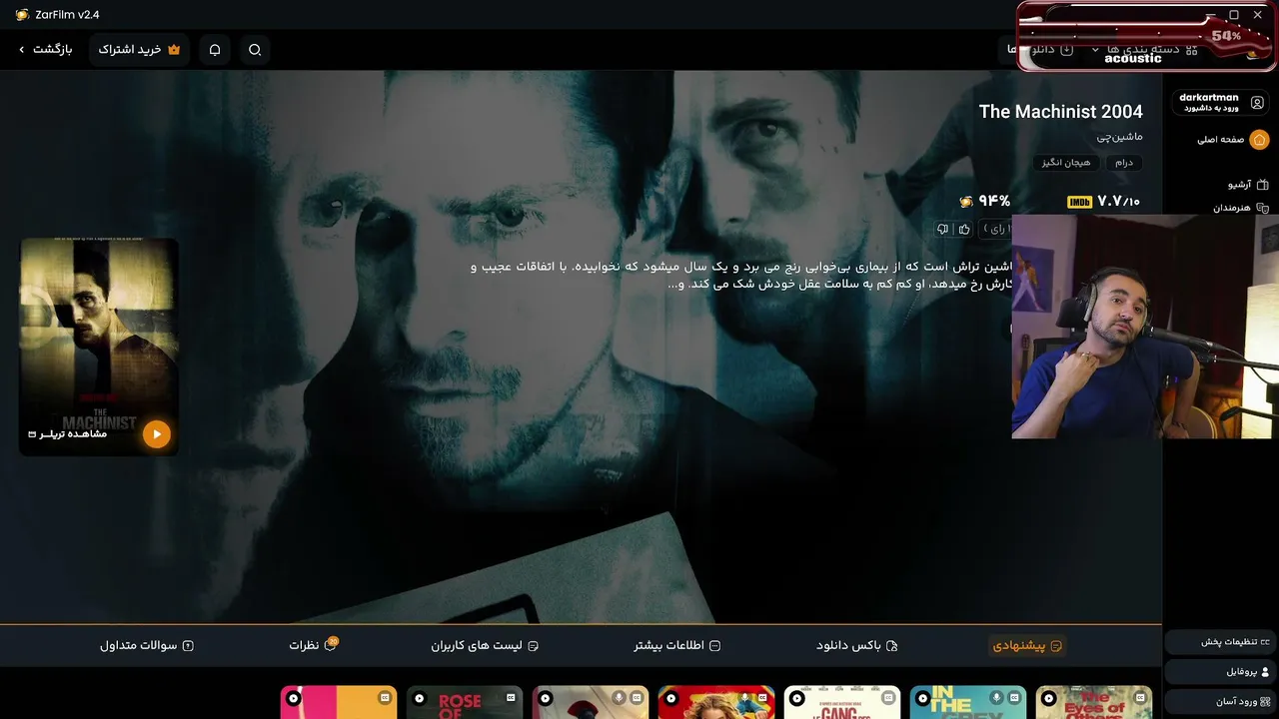Play the trailer with orange play button
This screenshot has height=719, width=1279.
[156, 433]
